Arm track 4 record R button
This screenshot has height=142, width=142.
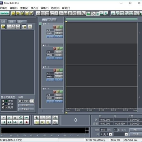point(55,92)
